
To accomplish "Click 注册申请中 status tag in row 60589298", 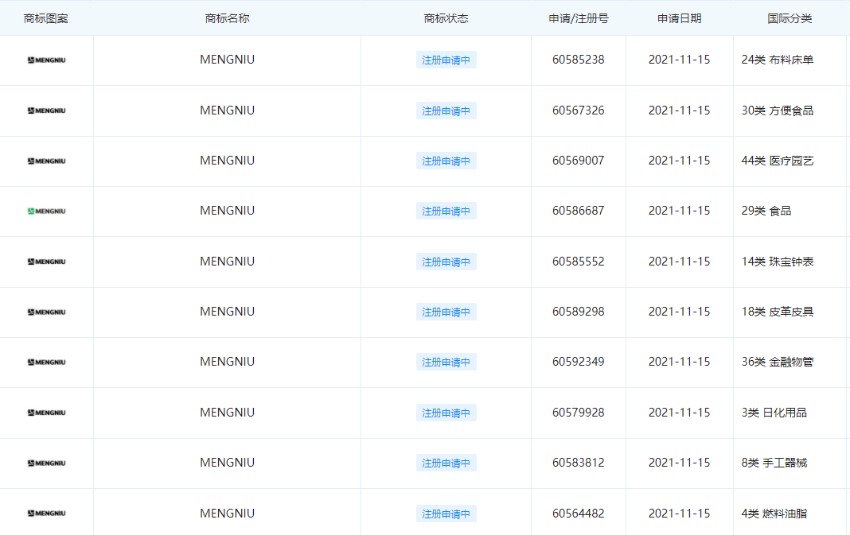I will pyautogui.click(x=446, y=312).
